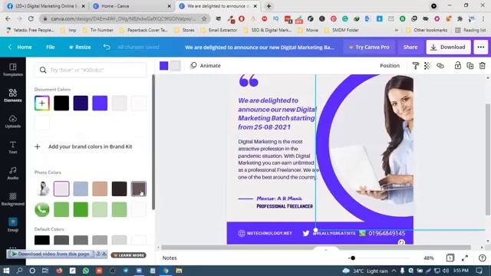Open the Resize menu
The image size is (491, 276).
80,47
